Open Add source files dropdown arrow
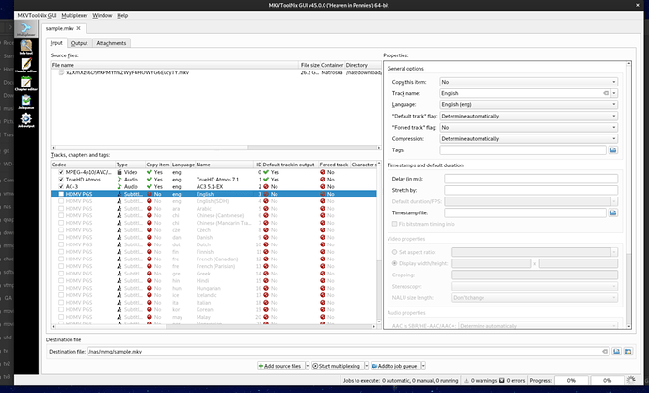Image resolution: width=649 pixels, height=393 pixels. (x=308, y=366)
